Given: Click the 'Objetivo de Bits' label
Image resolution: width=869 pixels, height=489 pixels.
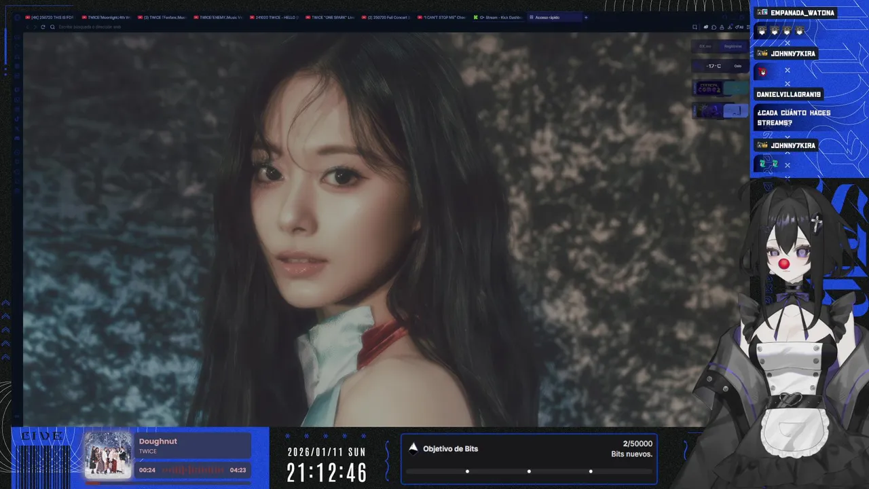Looking at the screenshot, I should 451,449.
